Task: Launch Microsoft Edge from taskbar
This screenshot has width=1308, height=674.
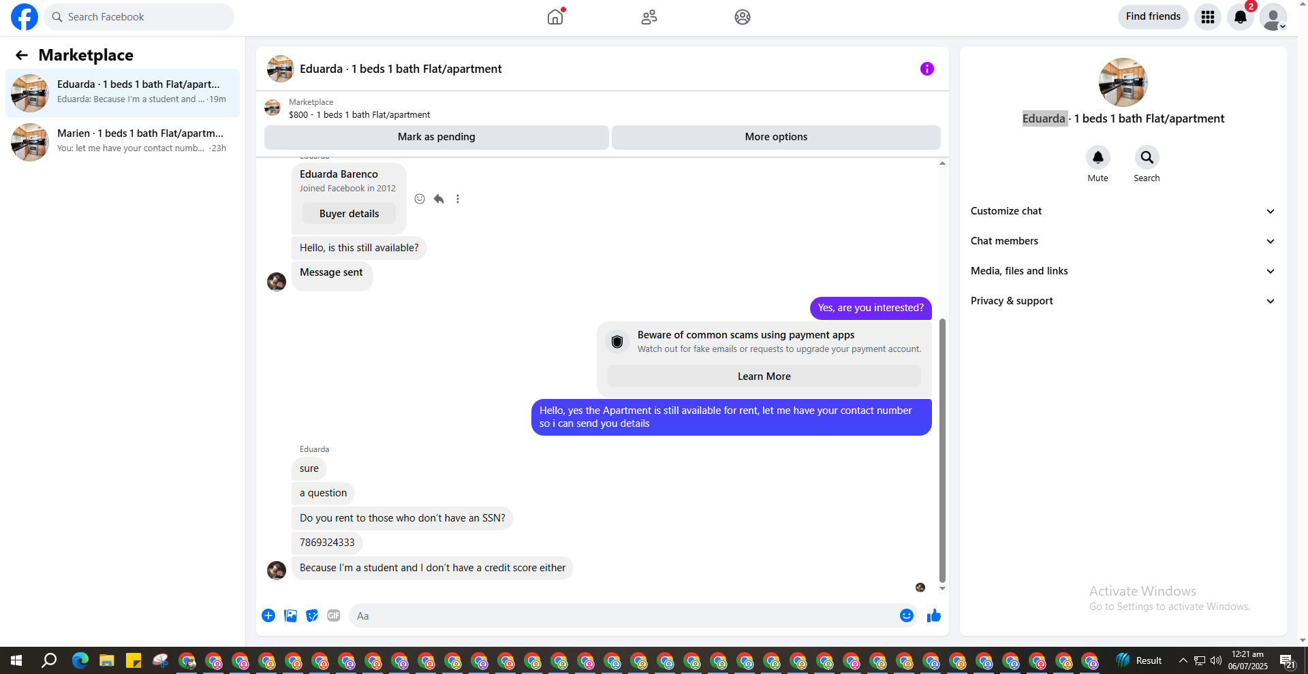Action: click(x=80, y=660)
